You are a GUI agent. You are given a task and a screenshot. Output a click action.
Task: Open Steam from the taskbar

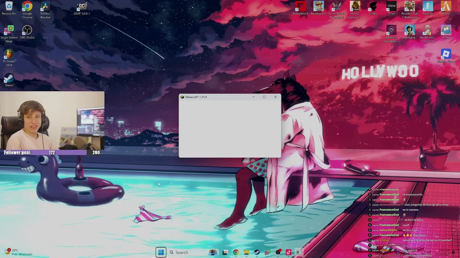tap(257, 252)
